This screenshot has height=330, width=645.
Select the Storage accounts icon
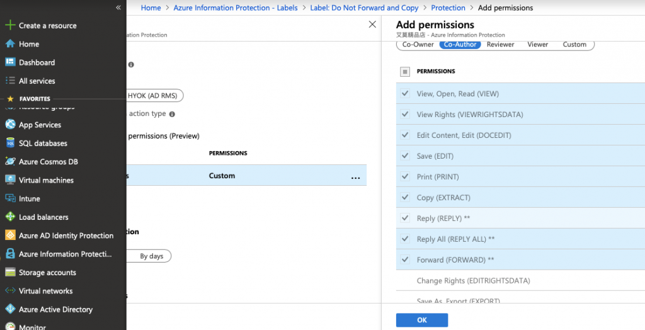(x=10, y=273)
